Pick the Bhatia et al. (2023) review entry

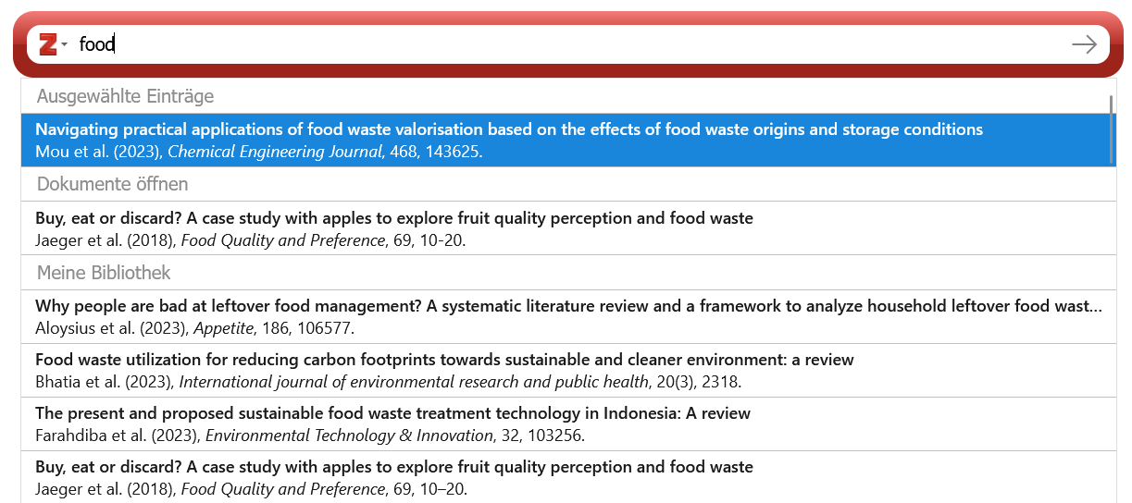pos(568,370)
